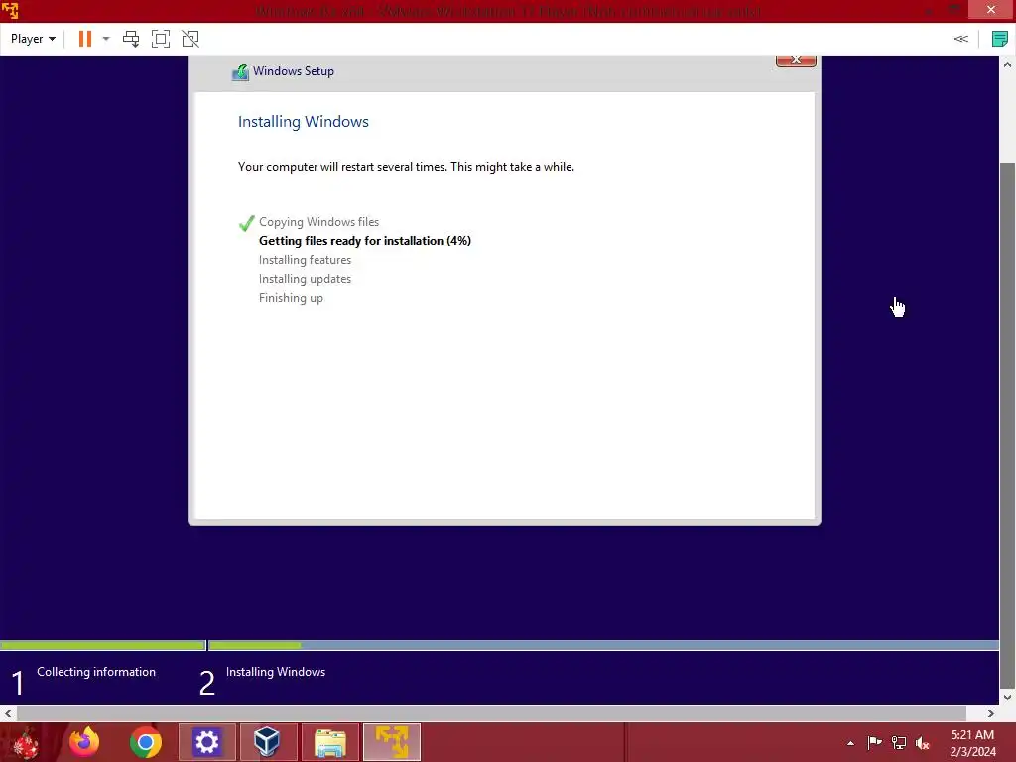Click the vertical scrollbar up arrow
The height and width of the screenshot is (762, 1016).
1008,64
